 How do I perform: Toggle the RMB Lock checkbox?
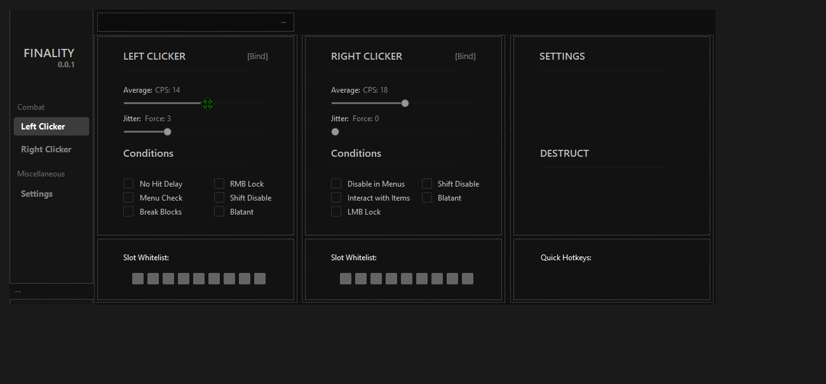[219, 183]
